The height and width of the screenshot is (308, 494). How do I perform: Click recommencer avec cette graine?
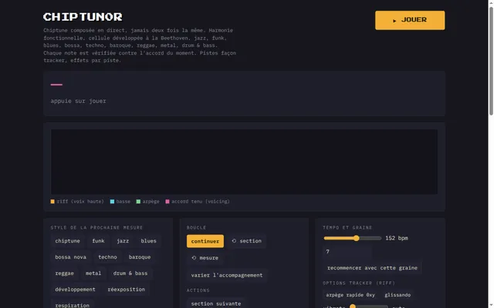click(x=372, y=268)
